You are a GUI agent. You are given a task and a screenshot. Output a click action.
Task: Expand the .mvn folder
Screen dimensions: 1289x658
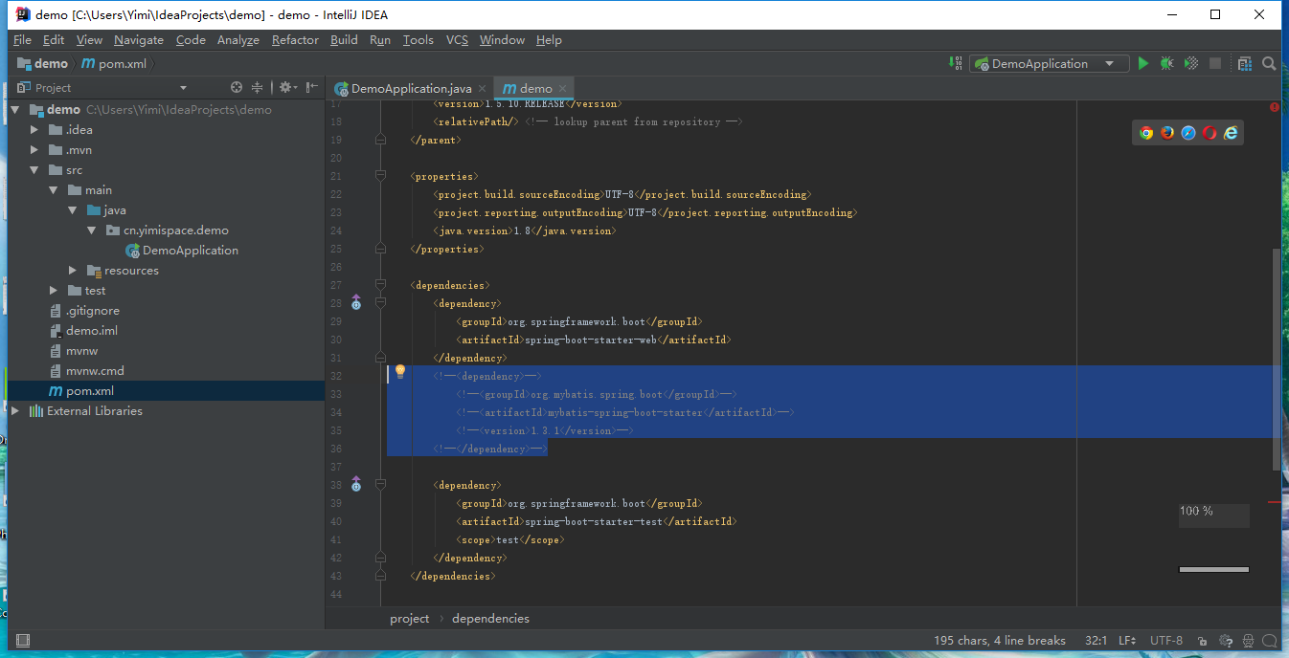[x=34, y=149]
